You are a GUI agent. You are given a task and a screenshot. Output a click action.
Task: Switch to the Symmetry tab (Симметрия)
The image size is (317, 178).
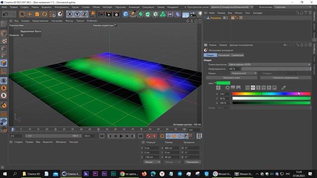pyautogui.click(x=237, y=55)
